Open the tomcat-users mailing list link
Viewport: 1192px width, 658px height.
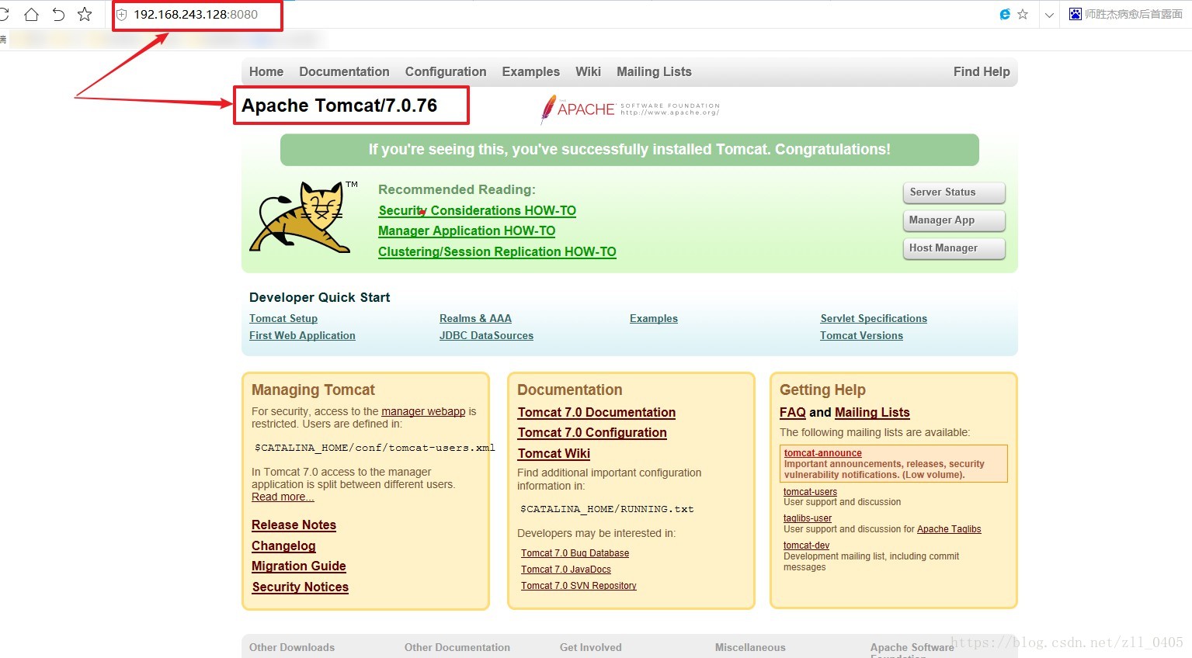tap(810, 492)
